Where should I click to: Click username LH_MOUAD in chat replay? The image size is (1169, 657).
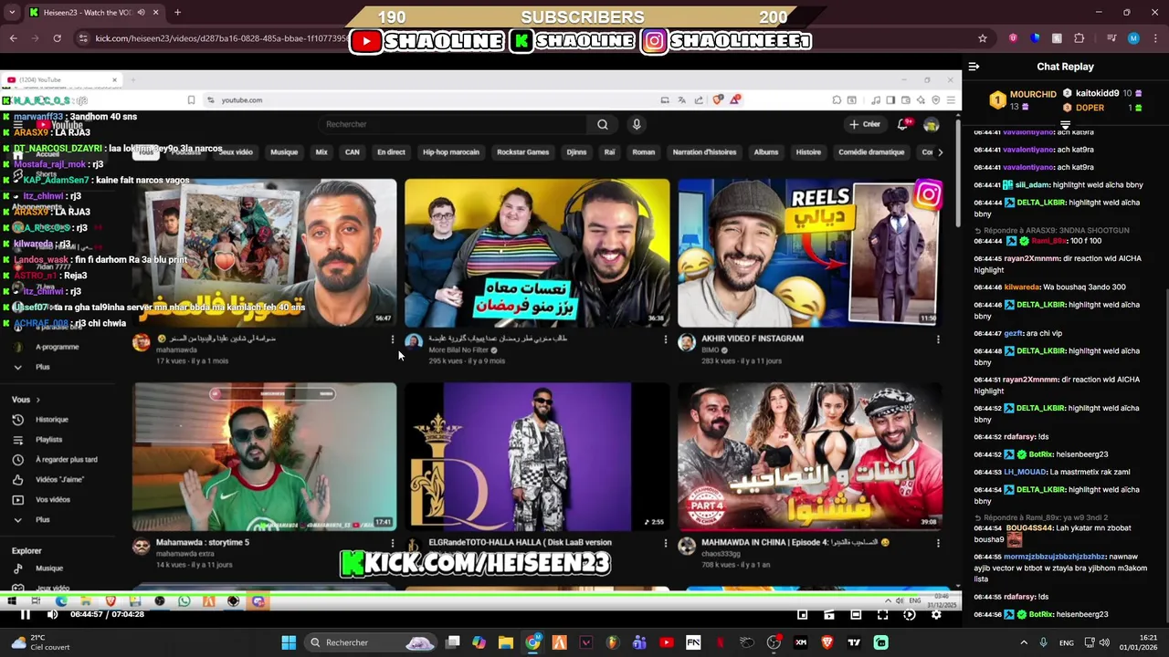point(1025,472)
